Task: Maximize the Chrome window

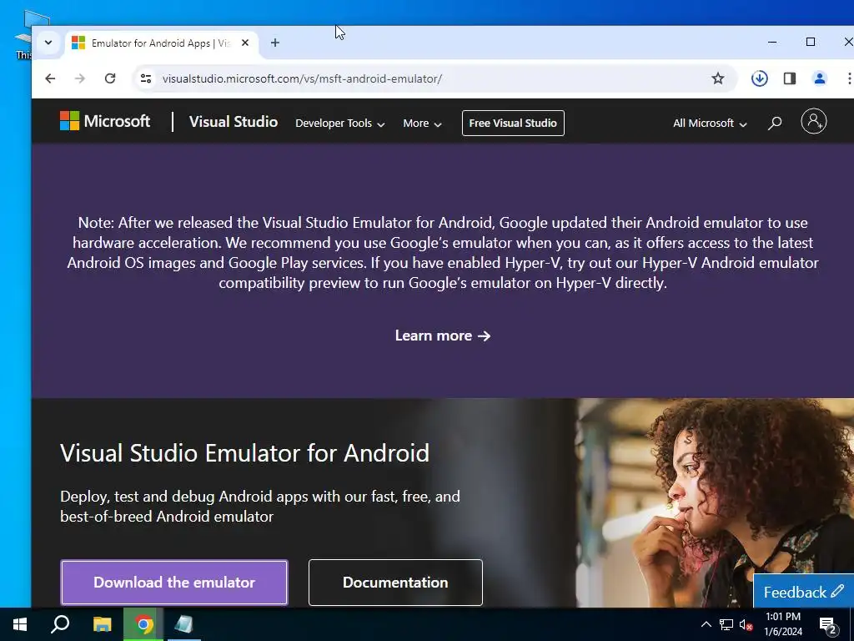Action: click(811, 42)
